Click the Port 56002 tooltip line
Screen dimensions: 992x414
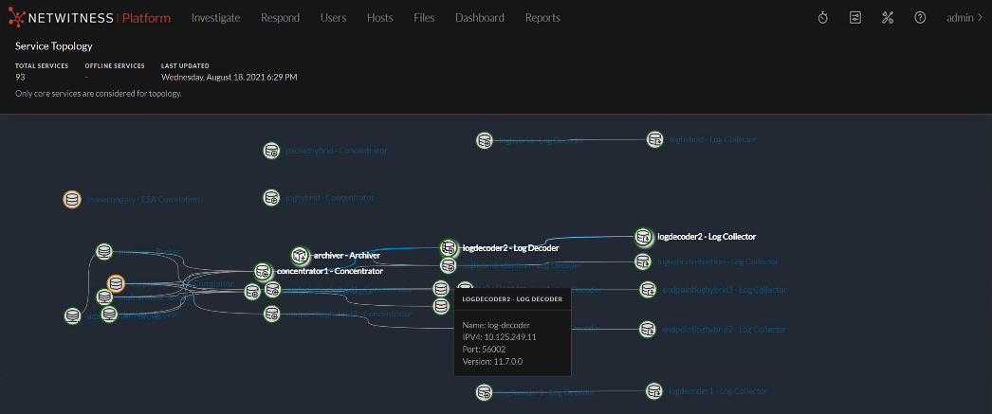(x=484, y=349)
